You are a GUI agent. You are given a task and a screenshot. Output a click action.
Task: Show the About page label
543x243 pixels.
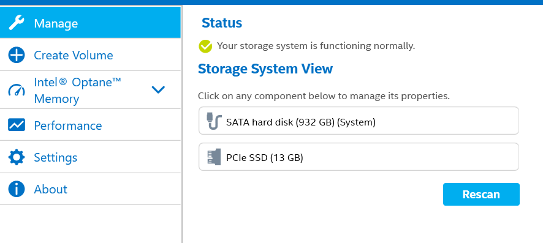50,189
